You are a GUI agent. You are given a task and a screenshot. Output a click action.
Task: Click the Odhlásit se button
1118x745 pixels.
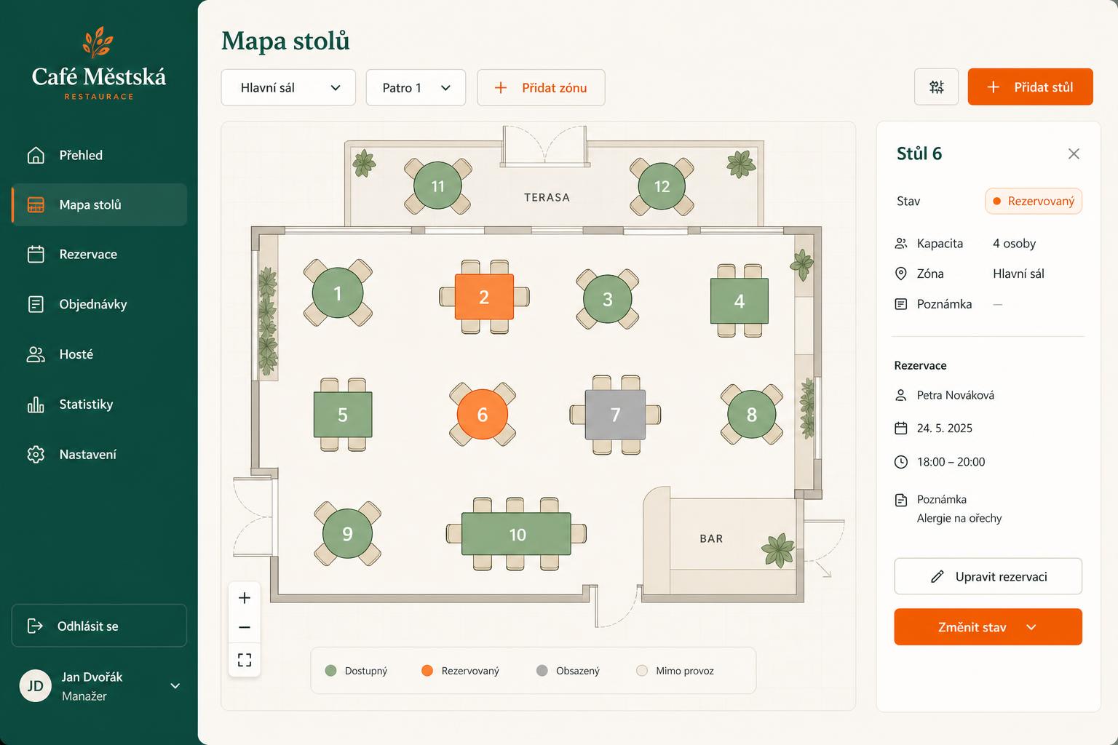(99, 626)
